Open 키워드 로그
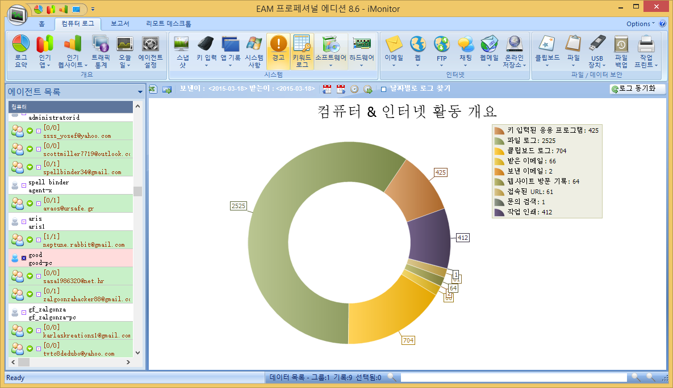The image size is (673, 388). pyautogui.click(x=302, y=52)
